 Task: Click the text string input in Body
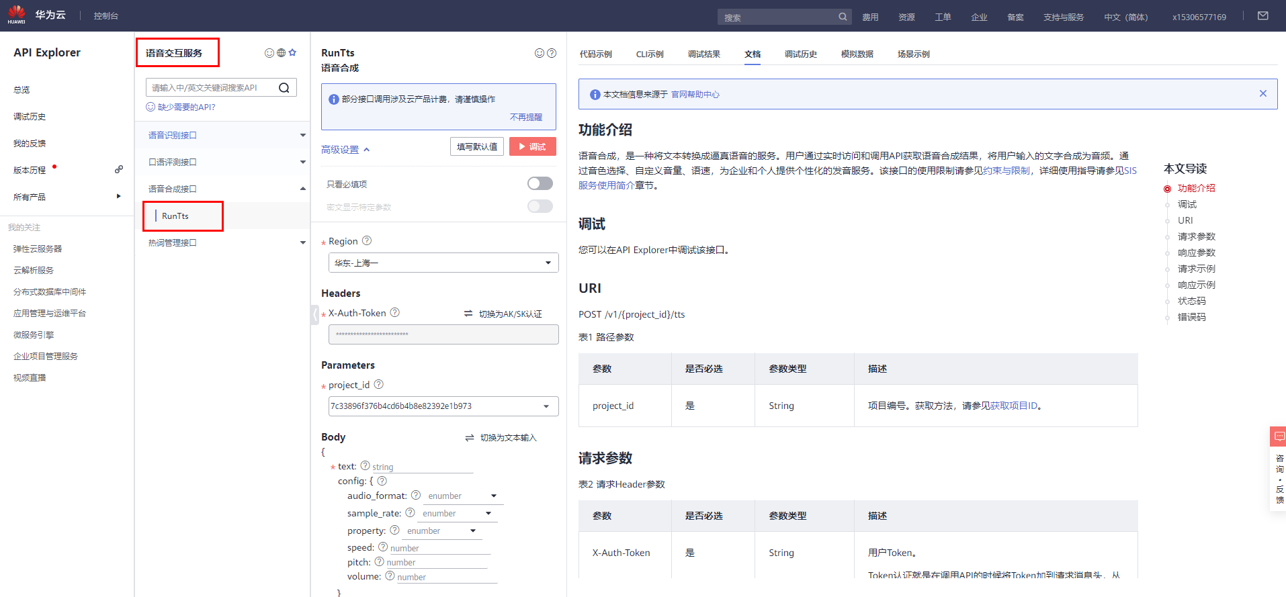423,467
